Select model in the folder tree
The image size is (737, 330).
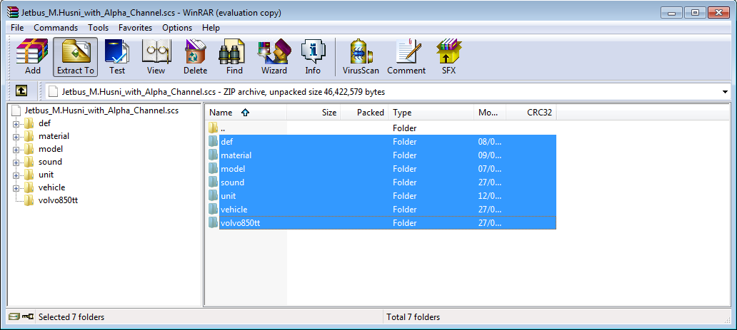[x=50, y=149]
